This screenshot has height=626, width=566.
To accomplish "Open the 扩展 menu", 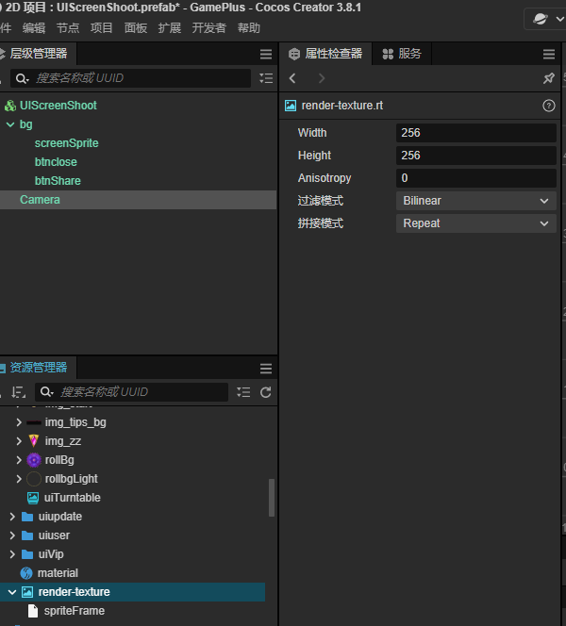I will coord(170,28).
